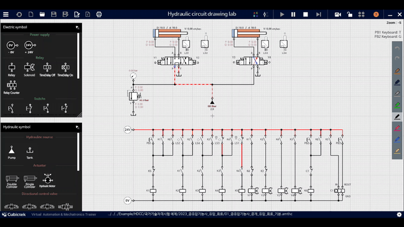
Task: Click the Electric symbol panel scrollbar
Action: [x=78, y=55]
